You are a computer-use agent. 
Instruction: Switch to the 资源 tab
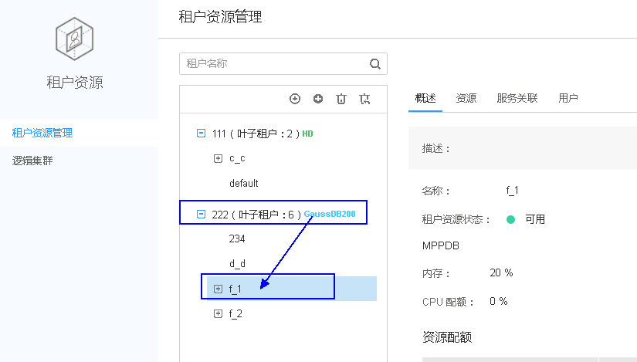(x=466, y=98)
